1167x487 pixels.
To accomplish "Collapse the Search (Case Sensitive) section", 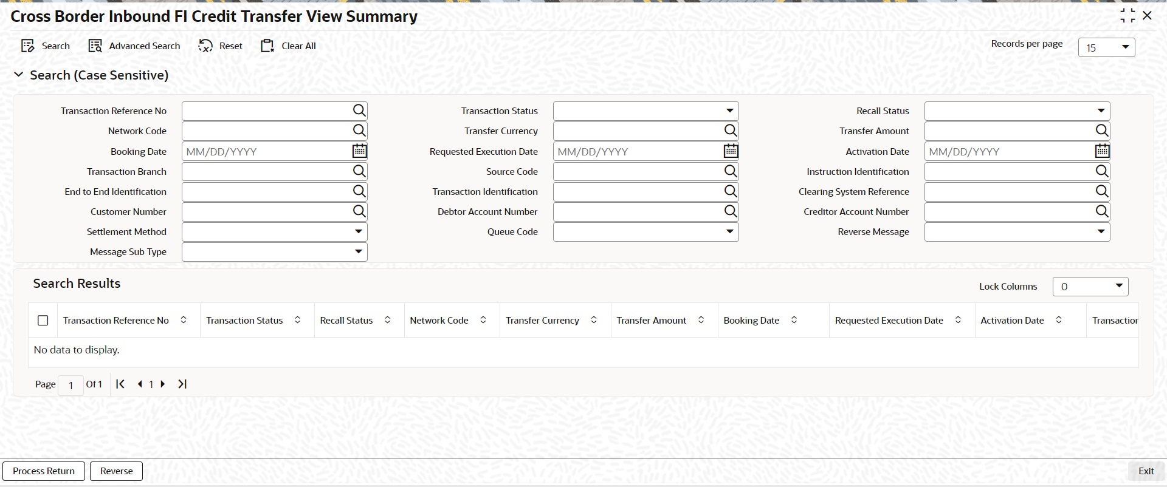I will tap(19, 75).
